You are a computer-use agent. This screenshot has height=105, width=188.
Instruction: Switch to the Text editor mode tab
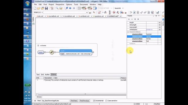point(38,75)
